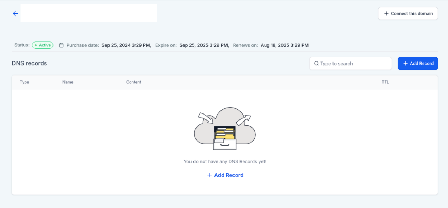Viewport: 448px width, 208px height.
Task: Click the plus icon in the blue Add Record button
Action: click(405, 64)
